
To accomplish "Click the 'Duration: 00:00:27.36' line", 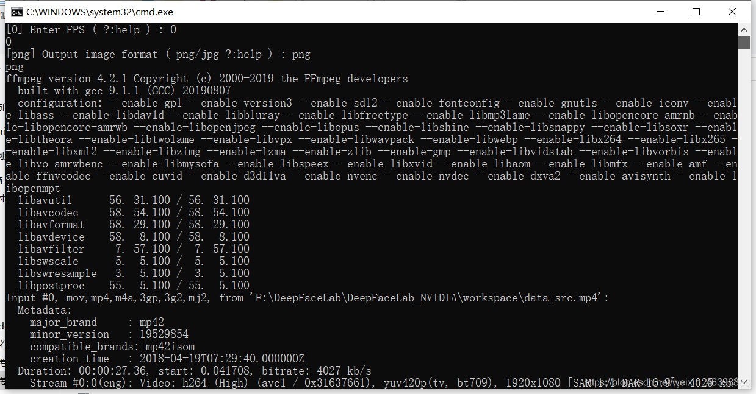I will click(x=195, y=371).
